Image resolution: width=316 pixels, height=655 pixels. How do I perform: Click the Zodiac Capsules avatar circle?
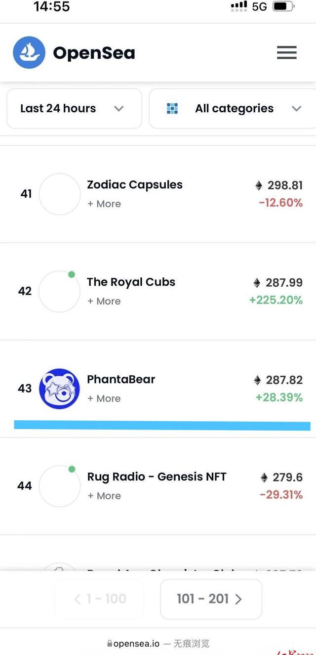coord(59,194)
